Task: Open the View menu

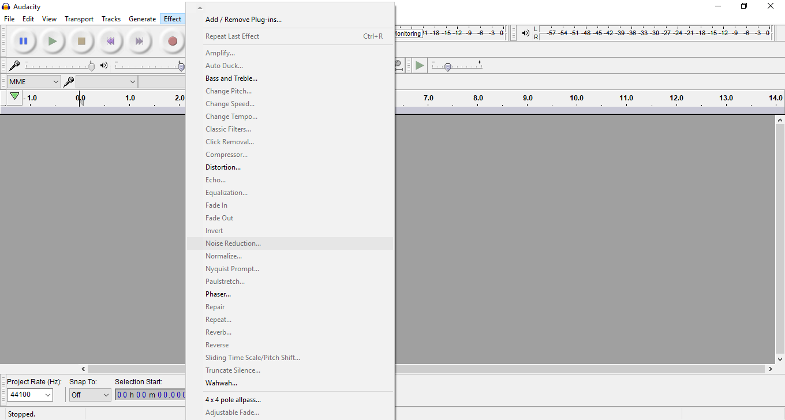Action: [x=49, y=19]
